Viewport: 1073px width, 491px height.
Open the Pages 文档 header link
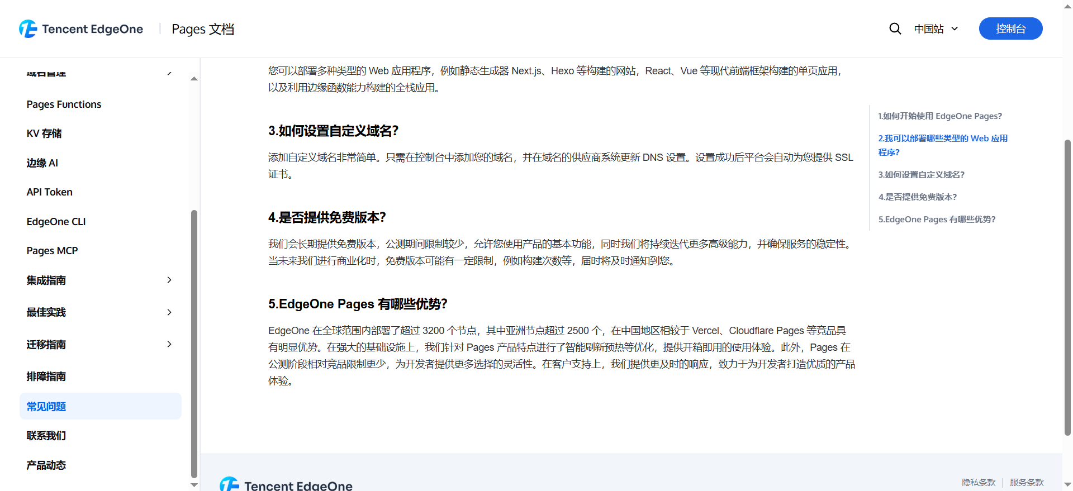[203, 29]
